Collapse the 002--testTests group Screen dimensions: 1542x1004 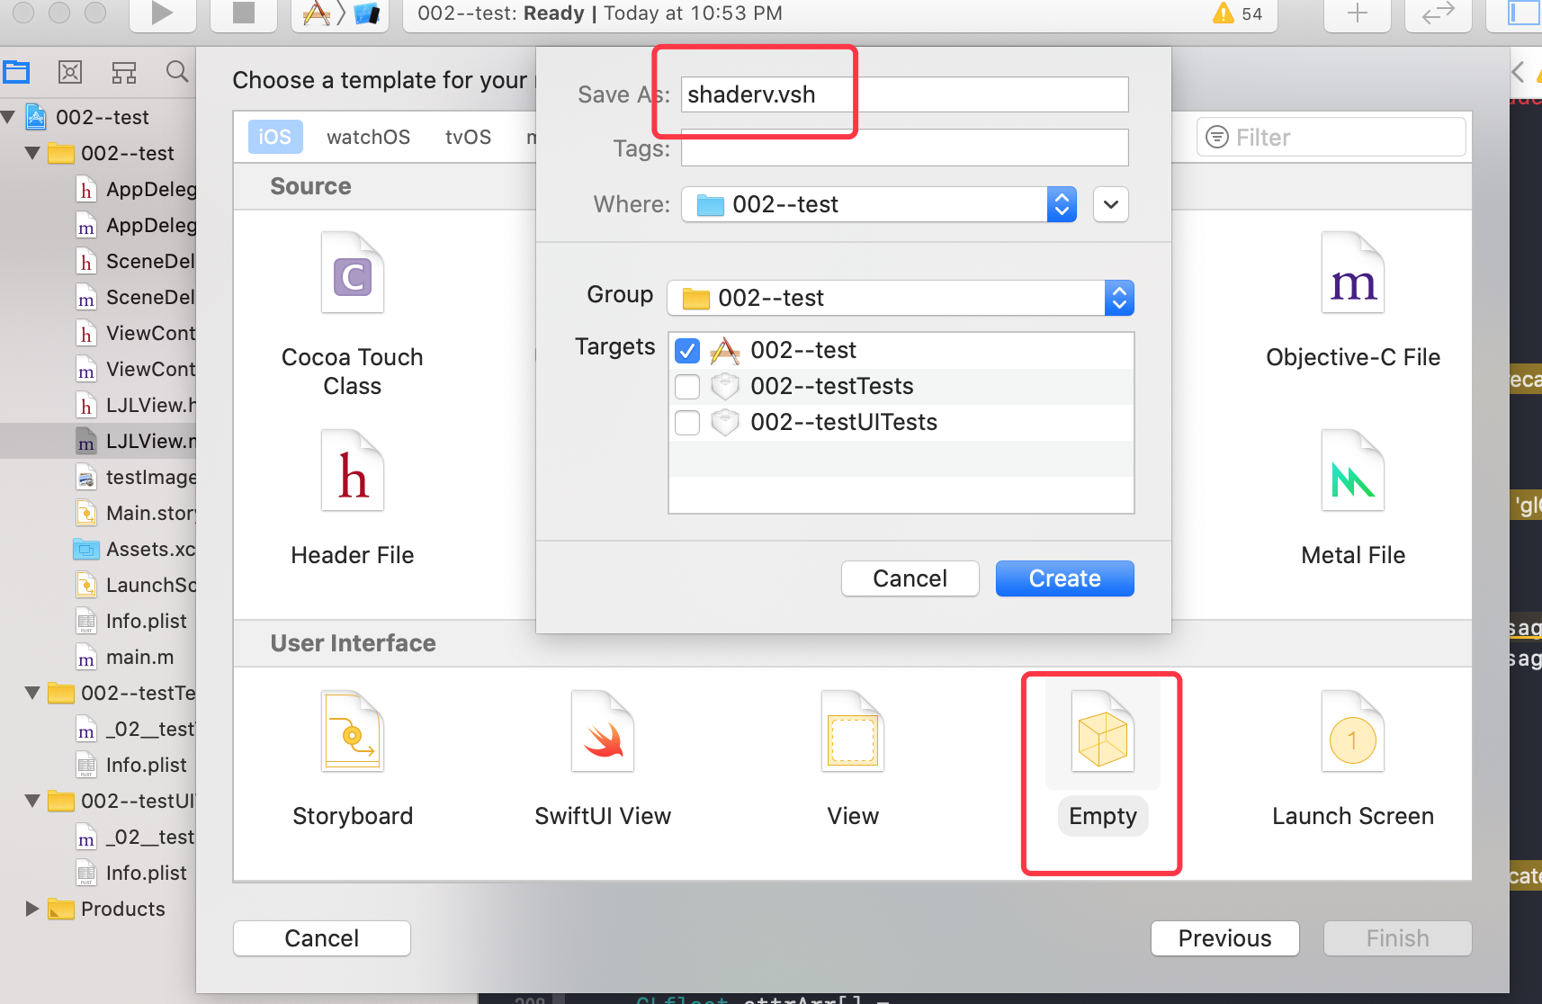32,693
